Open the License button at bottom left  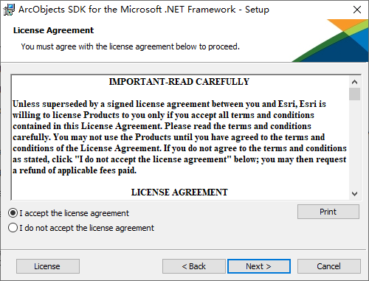(x=48, y=266)
